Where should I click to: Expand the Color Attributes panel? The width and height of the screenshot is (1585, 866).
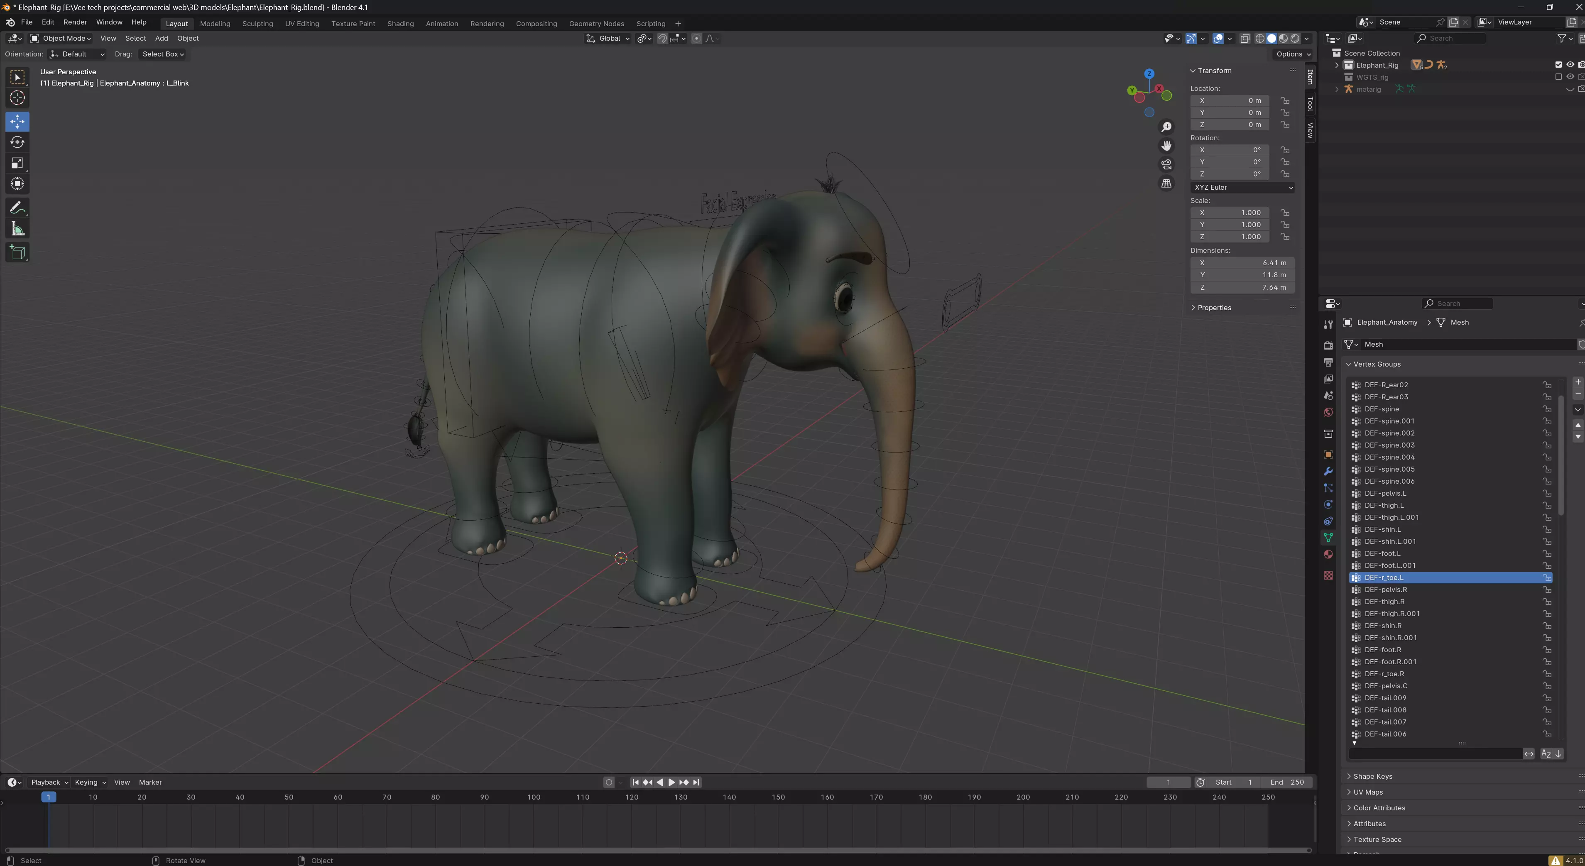1378,807
